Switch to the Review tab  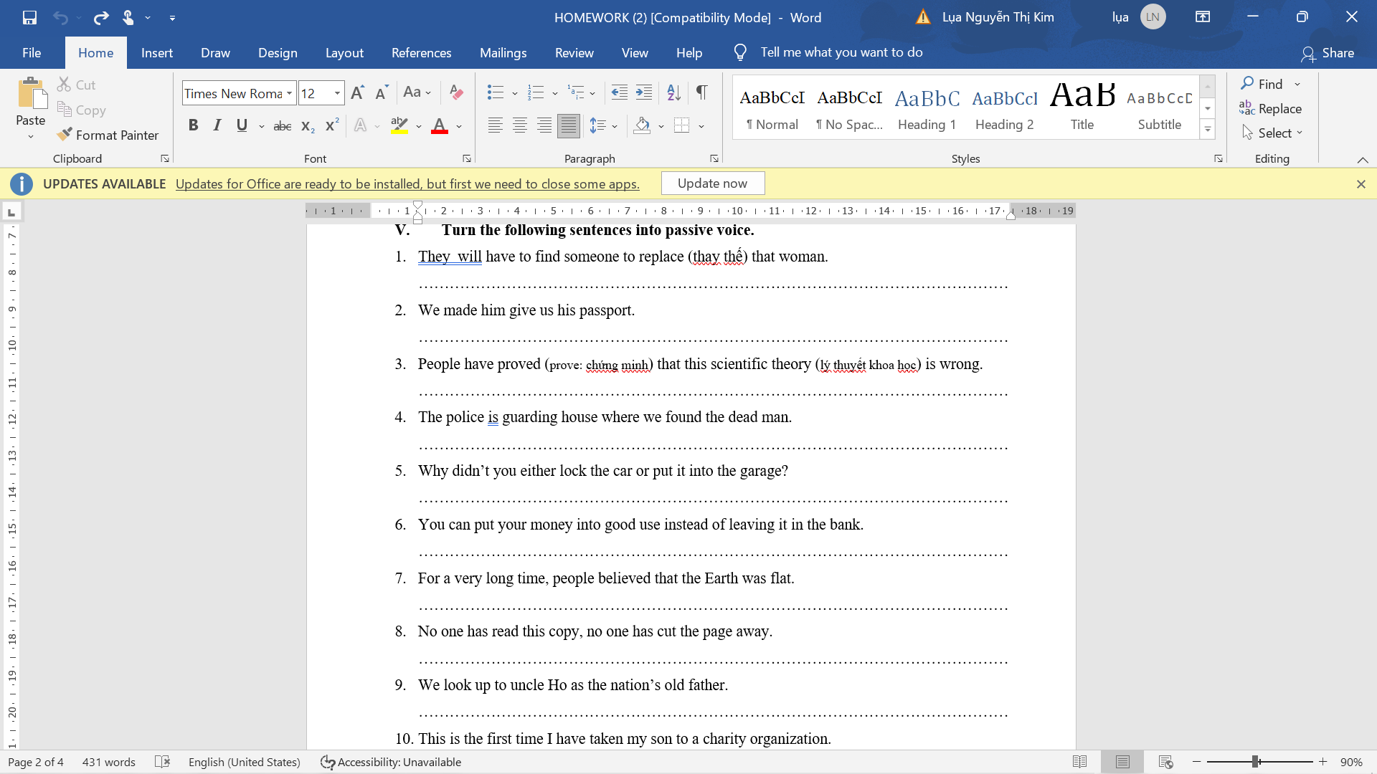[574, 52]
